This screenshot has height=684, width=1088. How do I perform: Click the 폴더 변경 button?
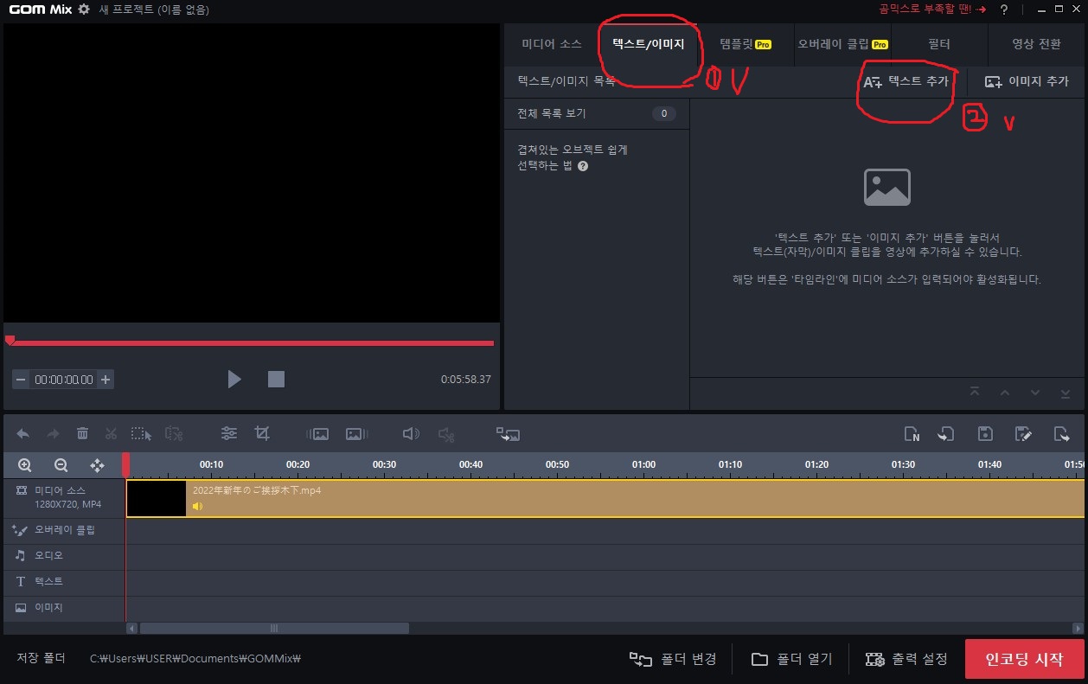(x=674, y=659)
